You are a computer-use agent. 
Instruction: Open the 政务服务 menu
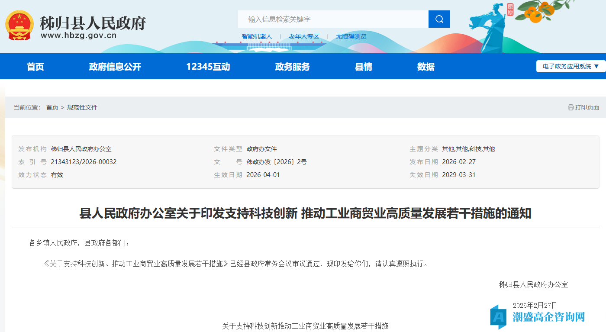(292, 66)
